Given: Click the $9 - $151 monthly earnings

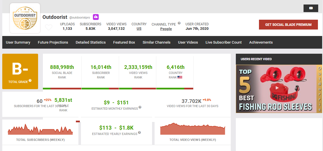Looking at the screenshot, I should pyautogui.click(x=116, y=102).
